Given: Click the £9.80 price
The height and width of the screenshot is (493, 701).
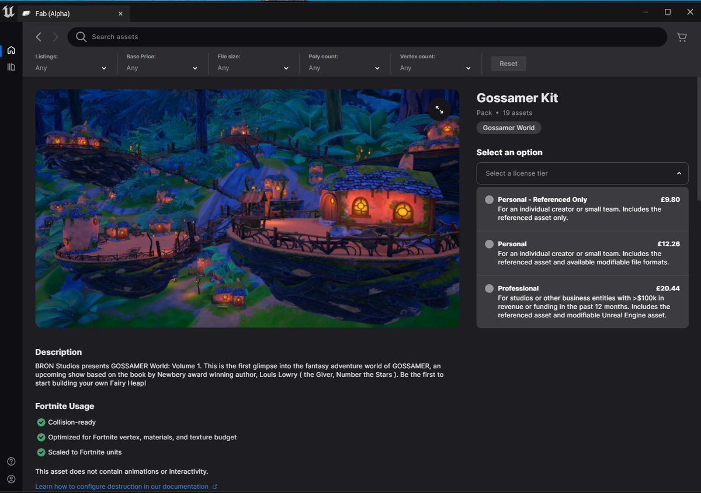Looking at the screenshot, I should tap(669, 200).
